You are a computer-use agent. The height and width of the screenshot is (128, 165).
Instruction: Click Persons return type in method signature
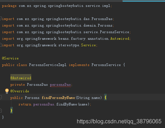click(x=32, y=98)
